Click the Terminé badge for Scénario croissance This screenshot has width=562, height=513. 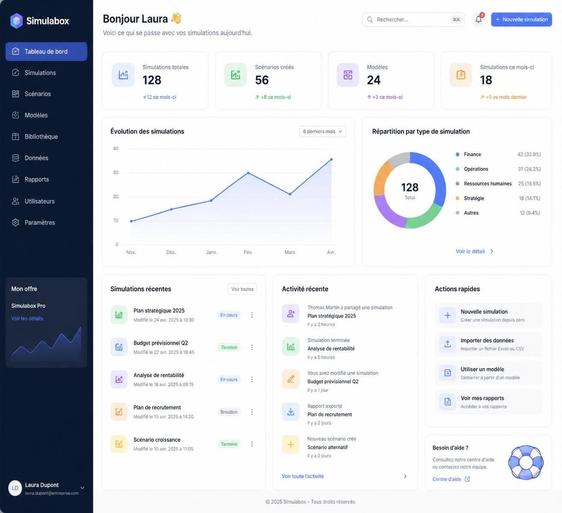tap(229, 444)
